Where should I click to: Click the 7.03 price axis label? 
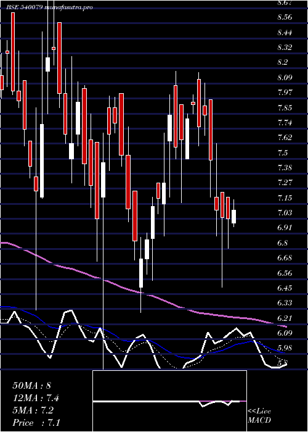coord(285,212)
